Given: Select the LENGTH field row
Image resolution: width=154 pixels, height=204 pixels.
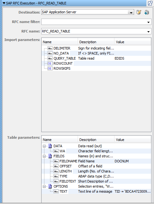Looking at the screenshot, I should pyautogui.click(x=96, y=171).
